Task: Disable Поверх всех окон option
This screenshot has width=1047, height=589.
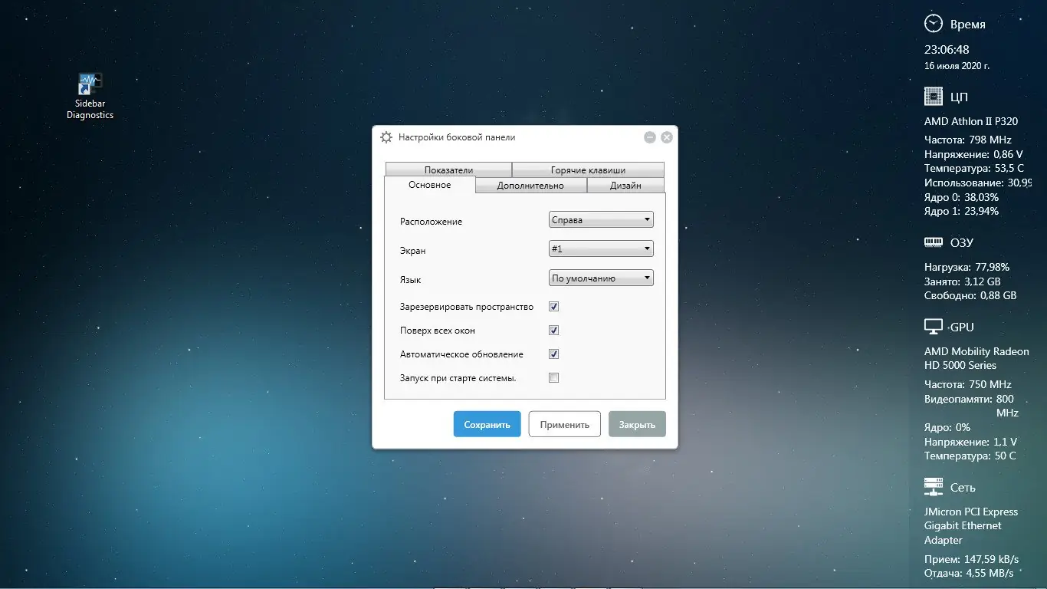Action: click(553, 330)
